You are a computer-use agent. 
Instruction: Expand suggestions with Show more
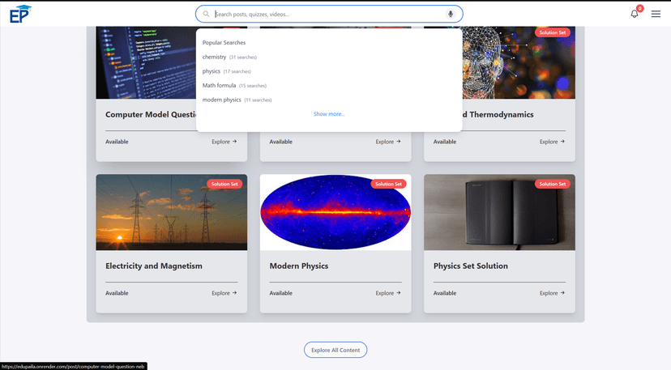coord(329,114)
